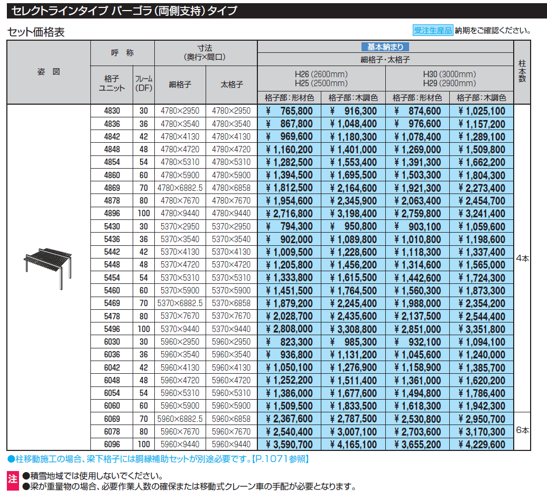Viewport: 547px width, 498px height.
Task: Click the 柱本数 column header
Action: (522, 71)
